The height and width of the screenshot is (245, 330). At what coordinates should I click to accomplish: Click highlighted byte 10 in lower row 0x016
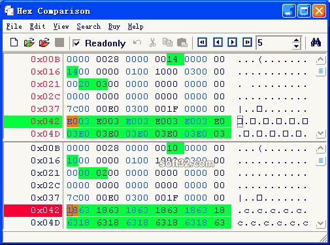tap(73, 161)
